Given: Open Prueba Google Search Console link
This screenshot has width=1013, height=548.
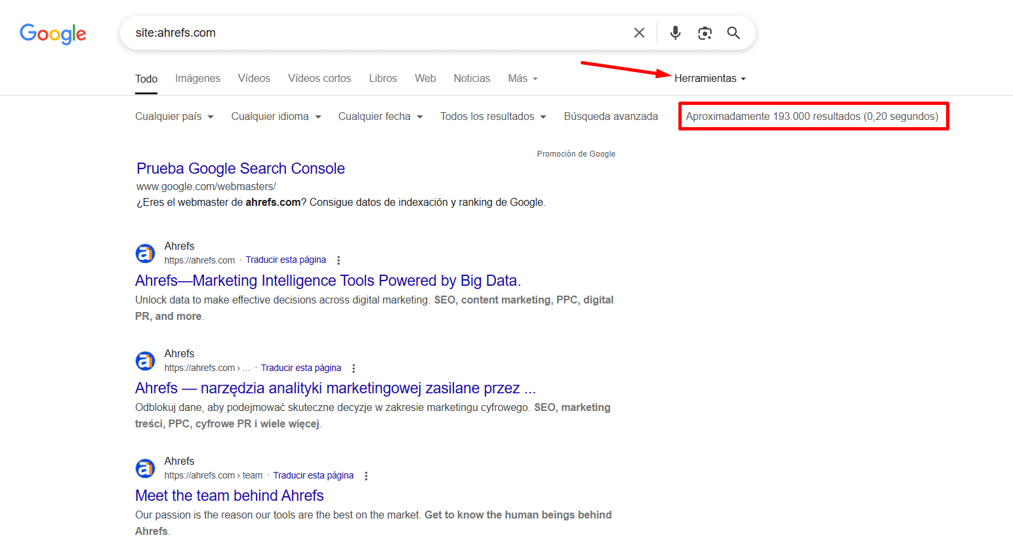Looking at the screenshot, I should coord(241,168).
